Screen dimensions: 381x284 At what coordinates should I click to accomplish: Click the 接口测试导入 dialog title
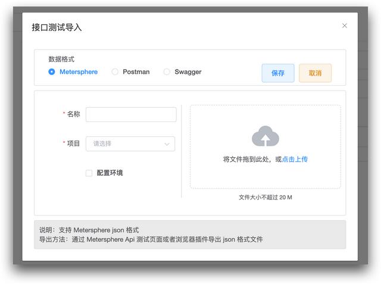coord(57,27)
